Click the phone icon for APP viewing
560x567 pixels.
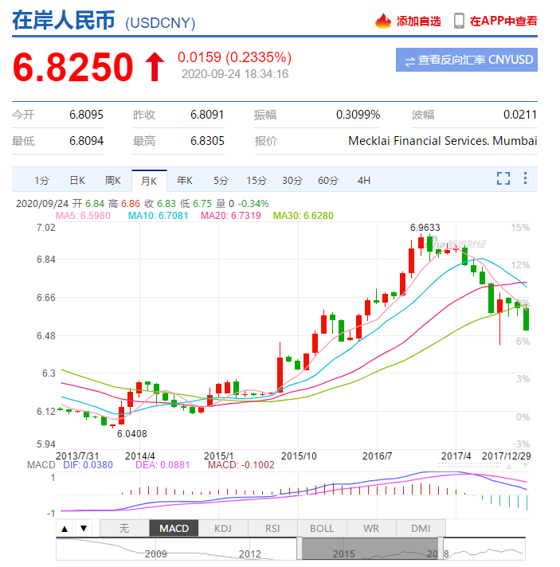(x=459, y=21)
